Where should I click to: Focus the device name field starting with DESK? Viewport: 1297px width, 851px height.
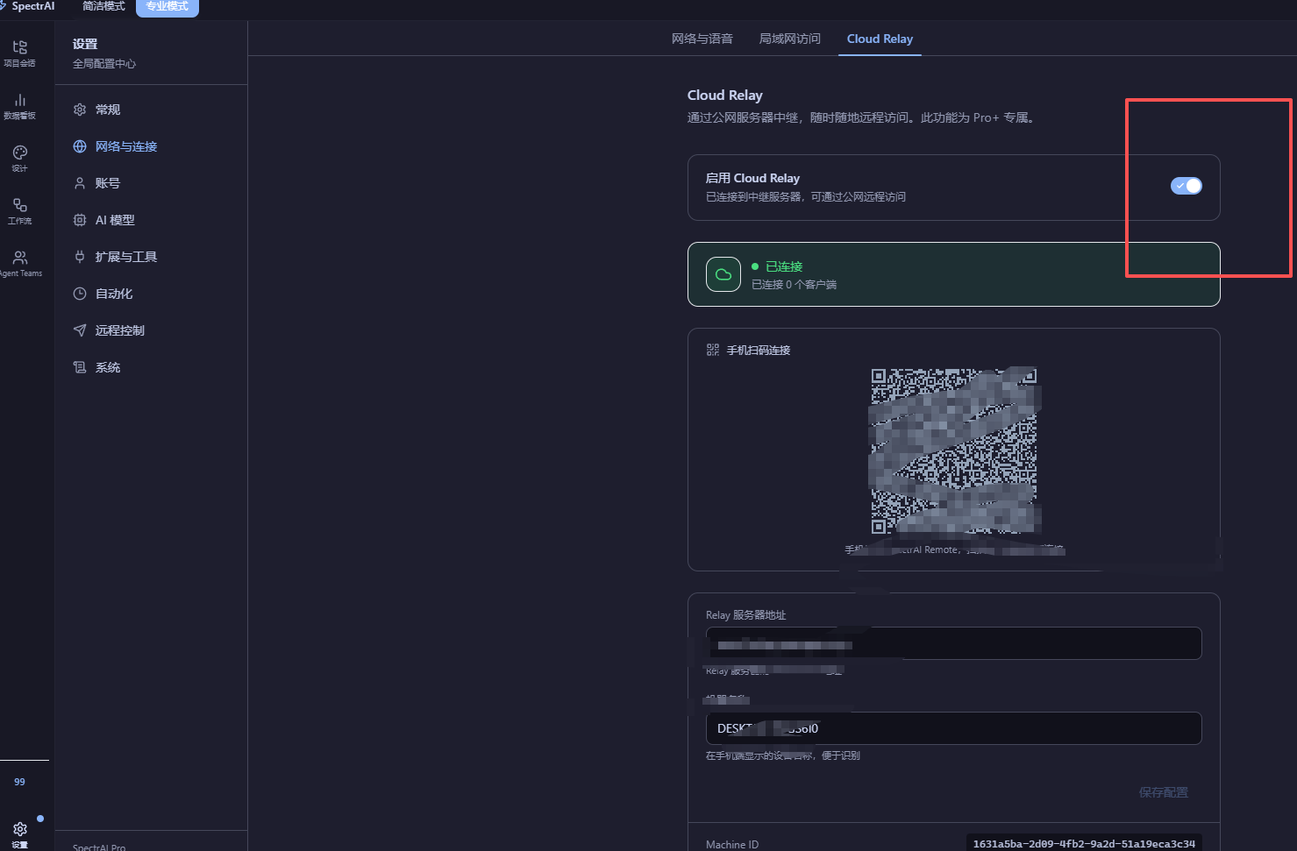point(954,728)
